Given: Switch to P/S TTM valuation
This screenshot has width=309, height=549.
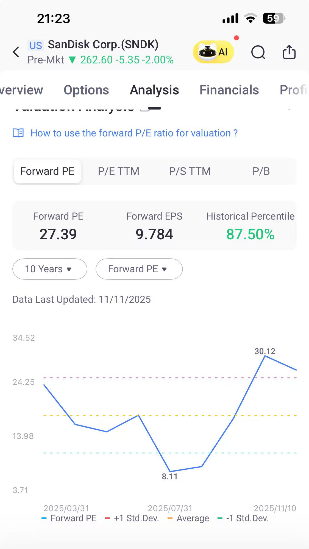Looking at the screenshot, I should (190, 171).
